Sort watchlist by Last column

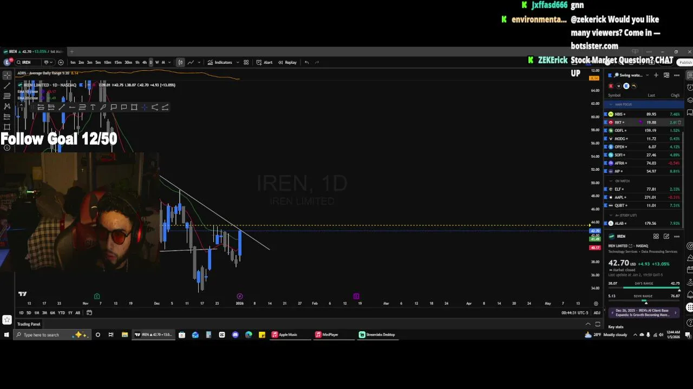[x=651, y=96]
